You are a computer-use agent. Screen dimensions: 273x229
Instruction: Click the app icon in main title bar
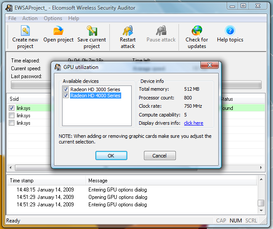coord(9,8)
